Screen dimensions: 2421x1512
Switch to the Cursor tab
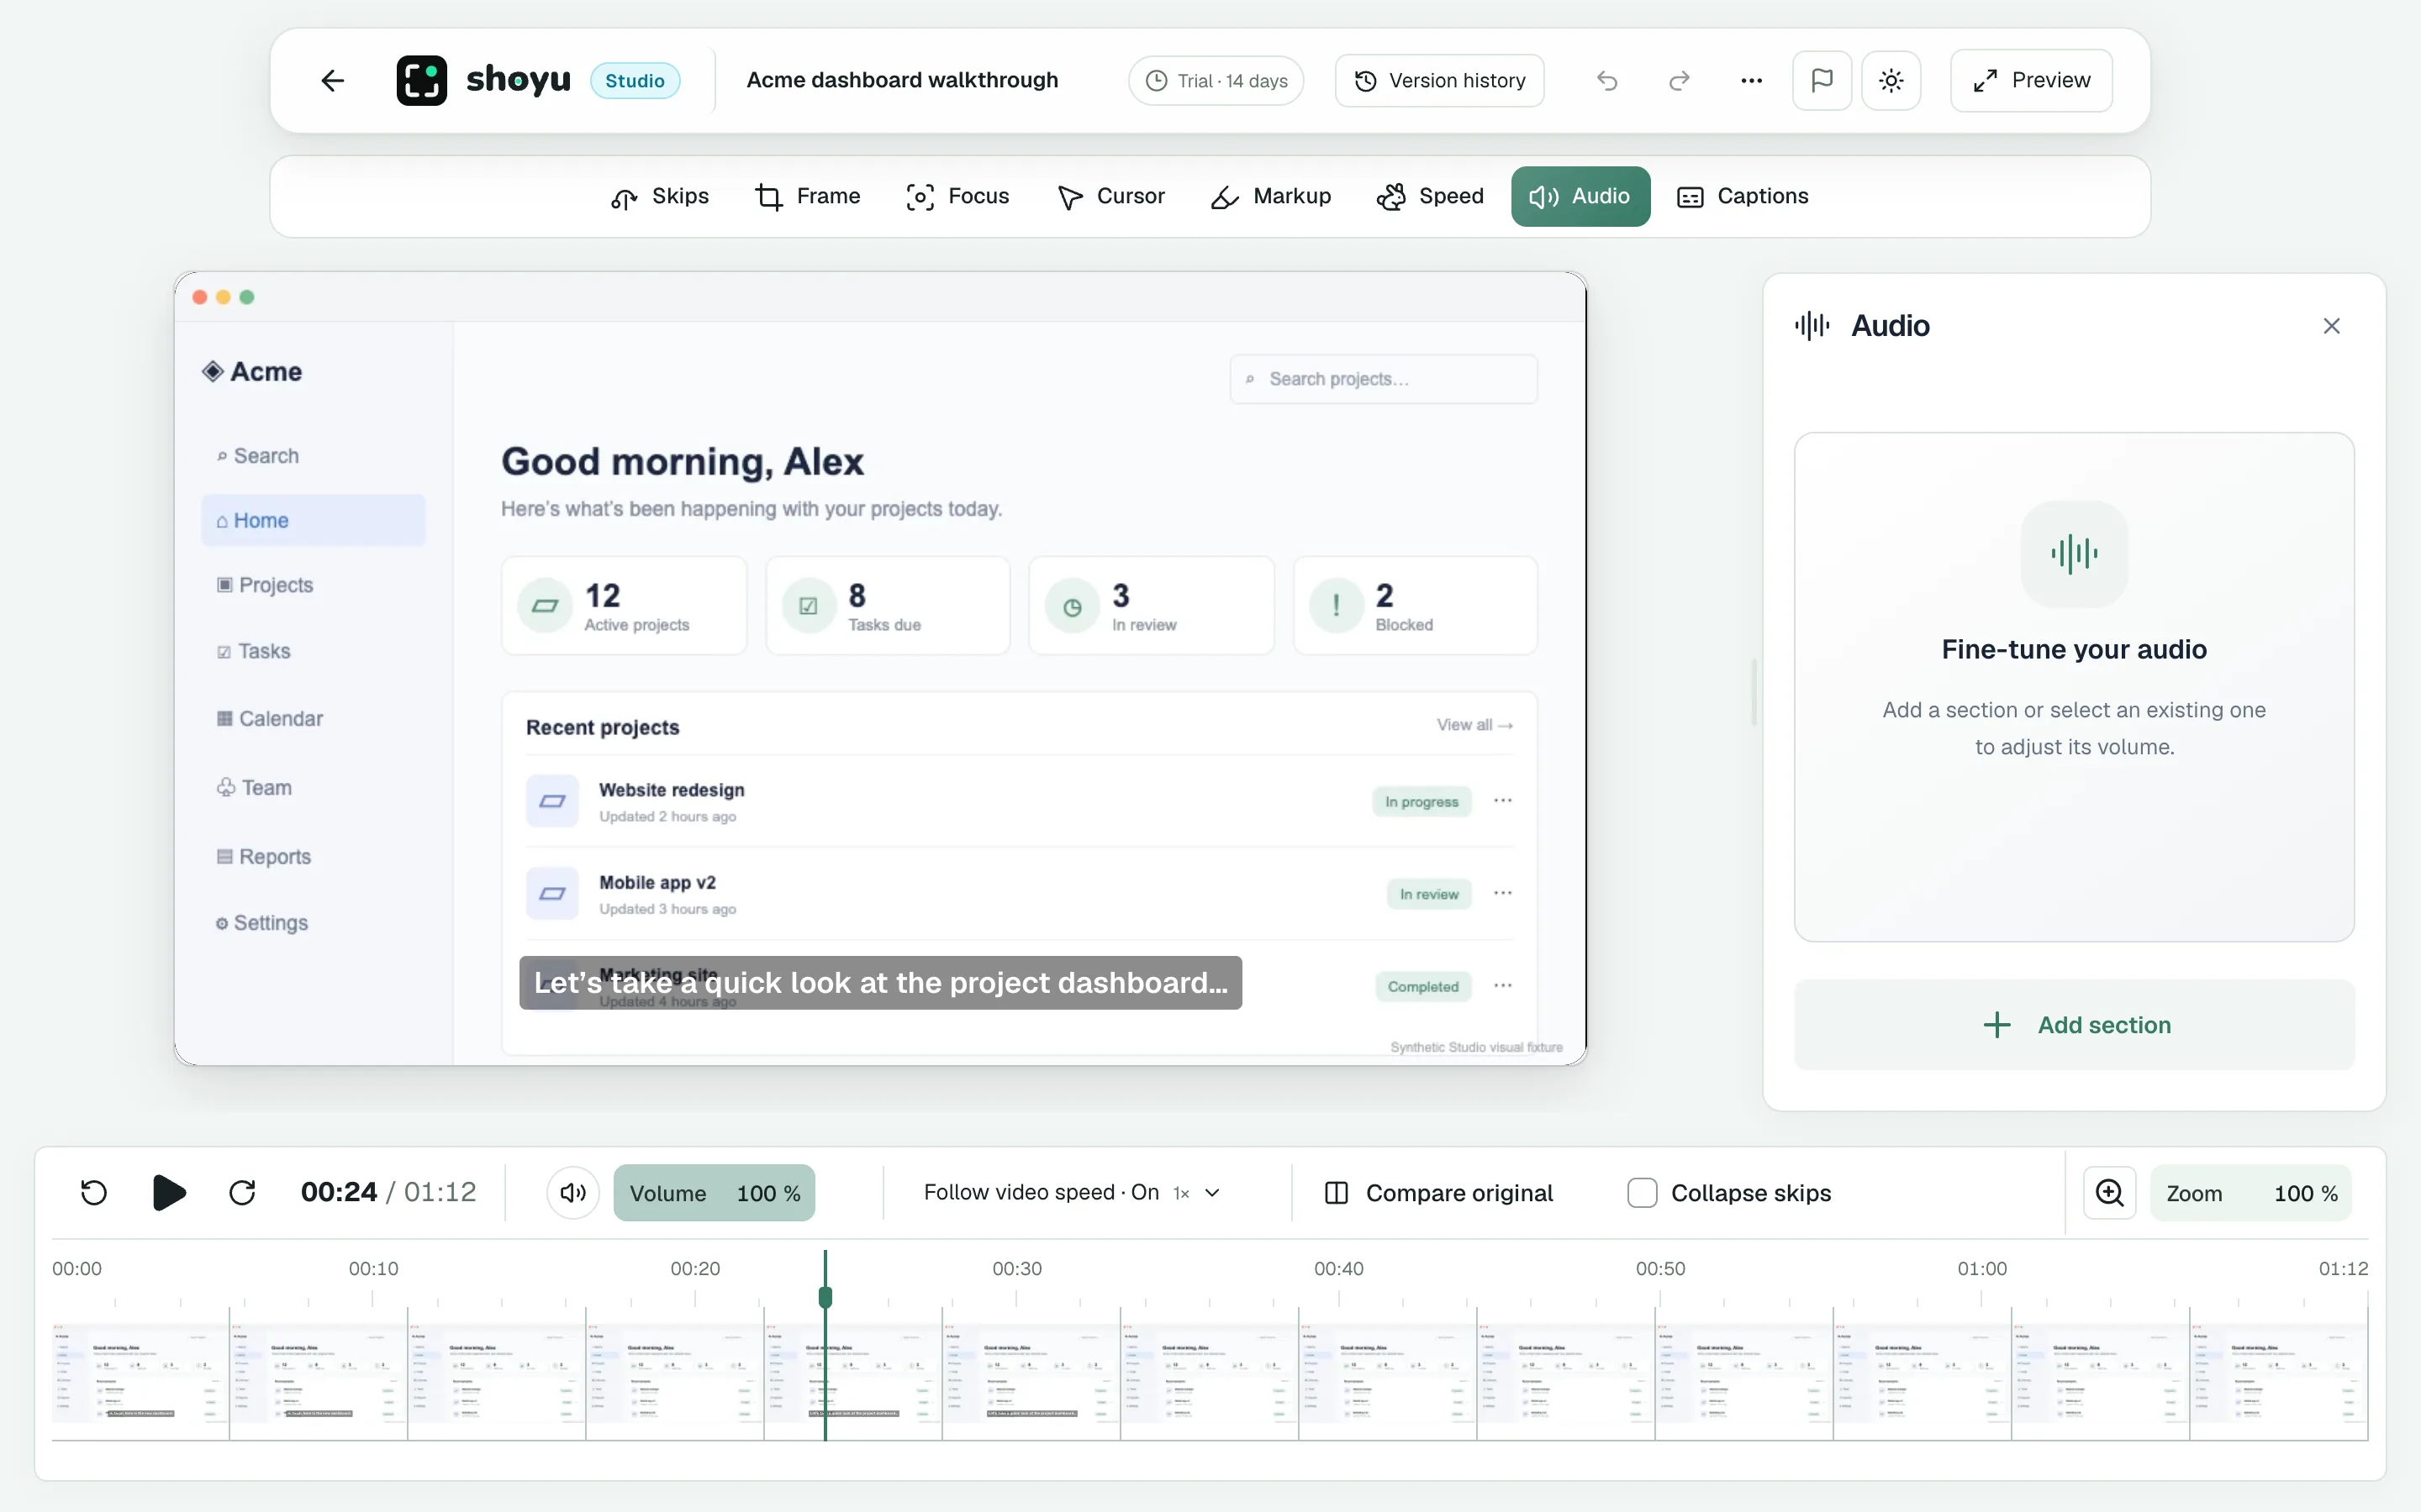pyautogui.click(x=1111, y=196)
